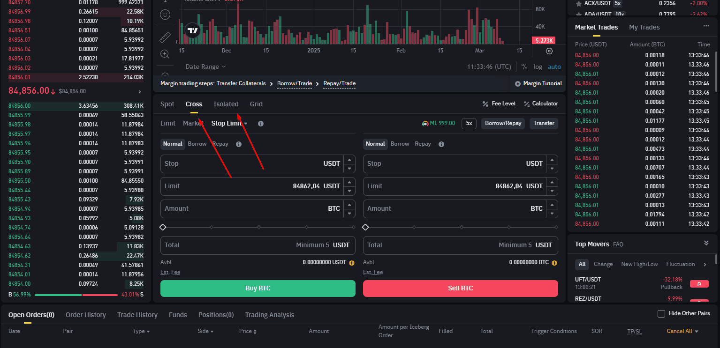Screen dimensions: 720x348
Task: Switch to the Isolated margin tab
Action: click(226, 104)
